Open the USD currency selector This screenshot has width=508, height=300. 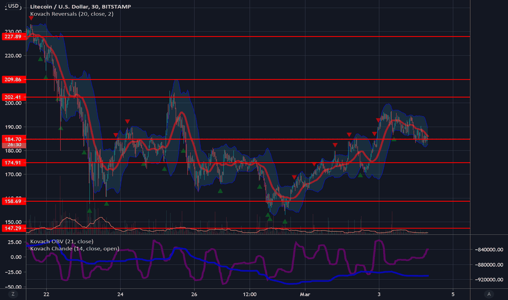[13, 6]
